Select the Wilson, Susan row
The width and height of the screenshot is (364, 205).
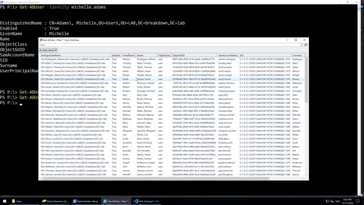pyautogui.click(x=172, y=71)
